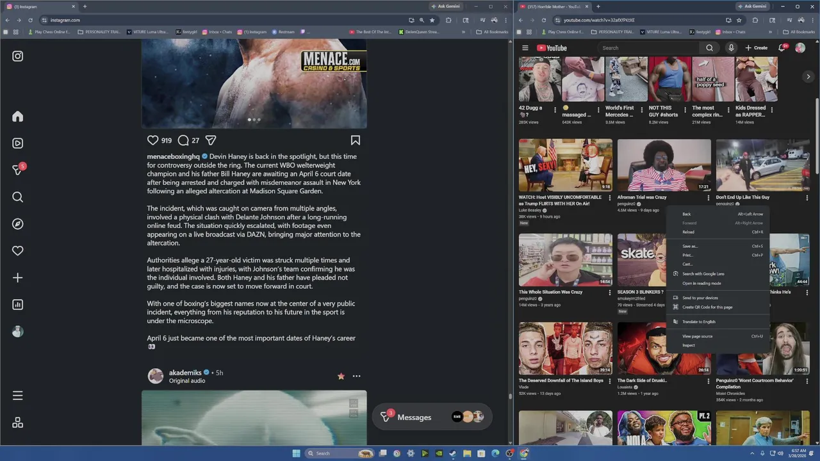Go to the YouTube home logo
The image size is (820, 461).
(x=552, y=48)
